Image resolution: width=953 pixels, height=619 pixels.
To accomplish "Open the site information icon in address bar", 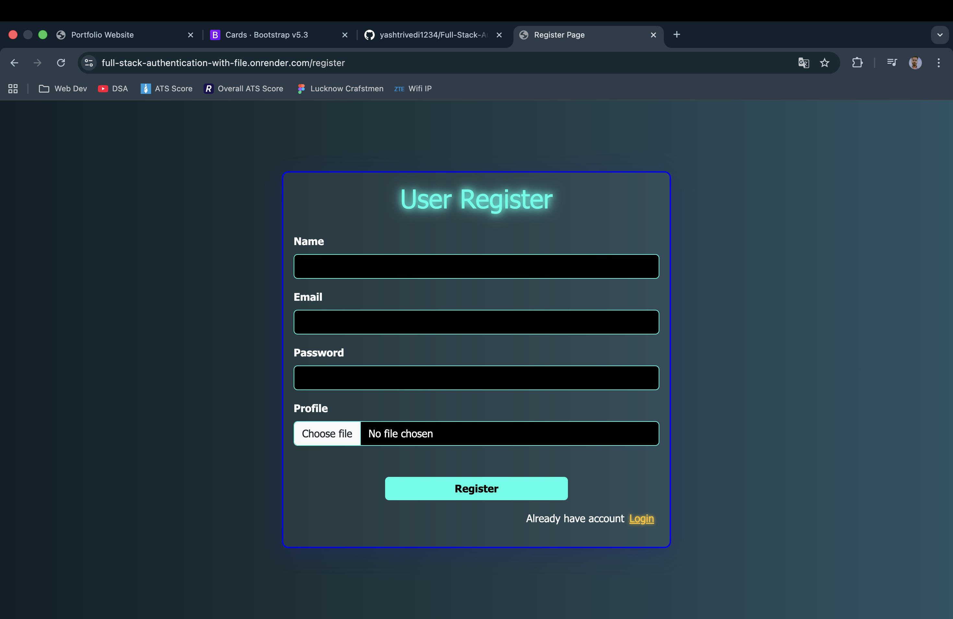I will [x=89, y=63].
